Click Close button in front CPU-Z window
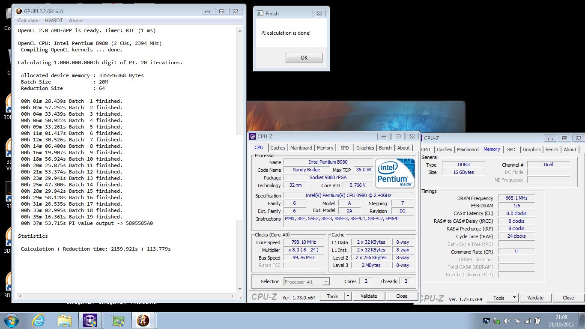 402,296
